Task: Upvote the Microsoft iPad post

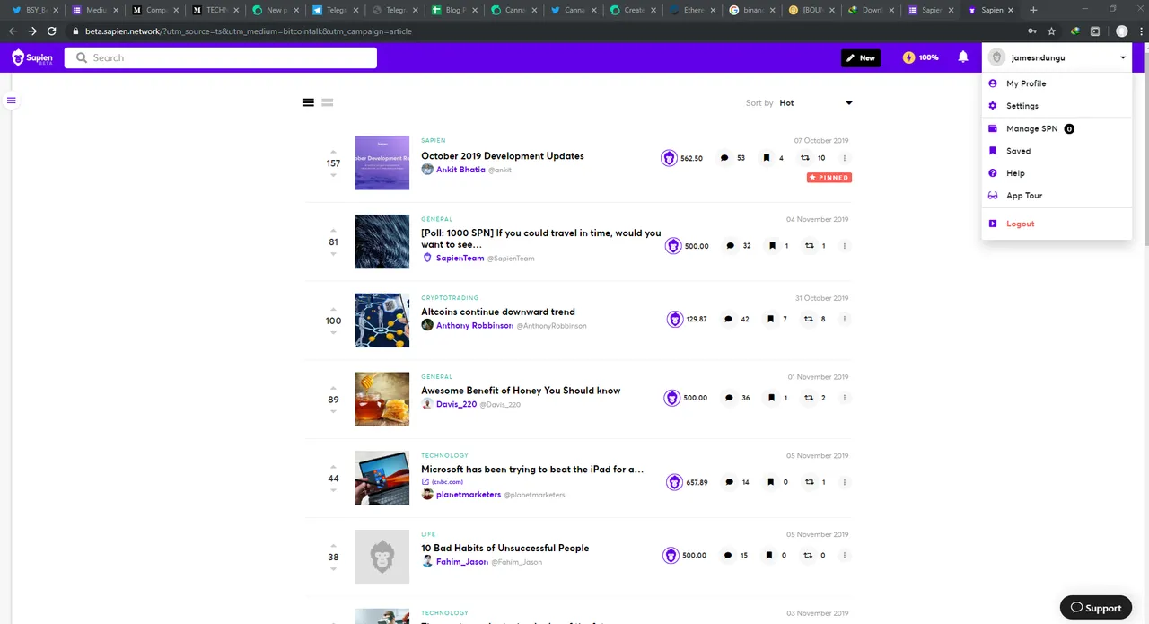Action: (x=333, y=467)
